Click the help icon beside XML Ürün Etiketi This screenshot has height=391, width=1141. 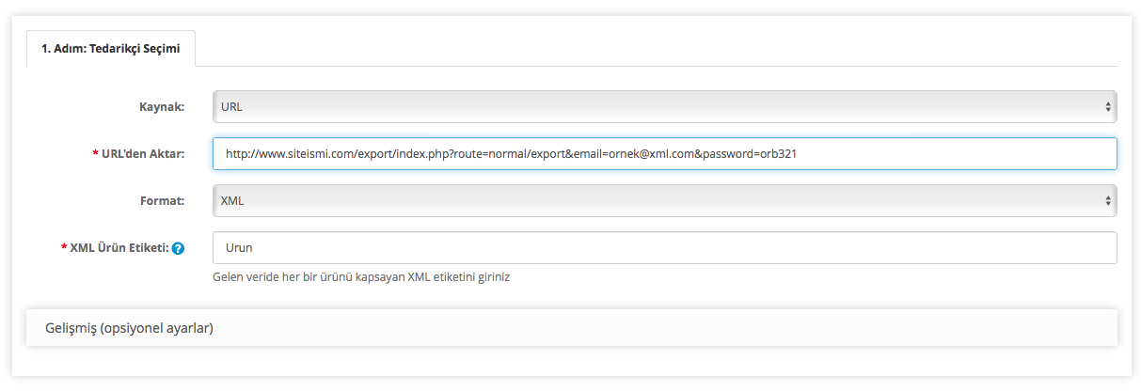(x=178, y=249)
